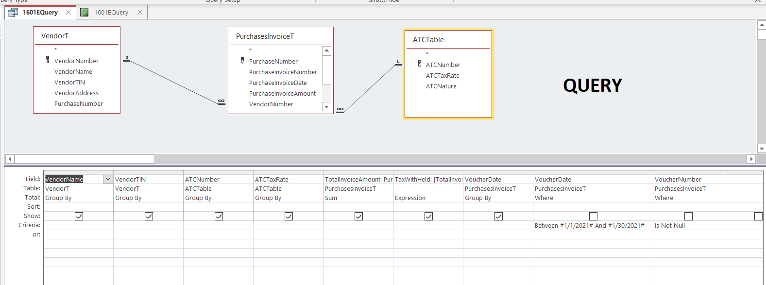This screenshot has height=285, width=766.
Task: Select VendorName in VendorT field list
Action: click(73, 71)
